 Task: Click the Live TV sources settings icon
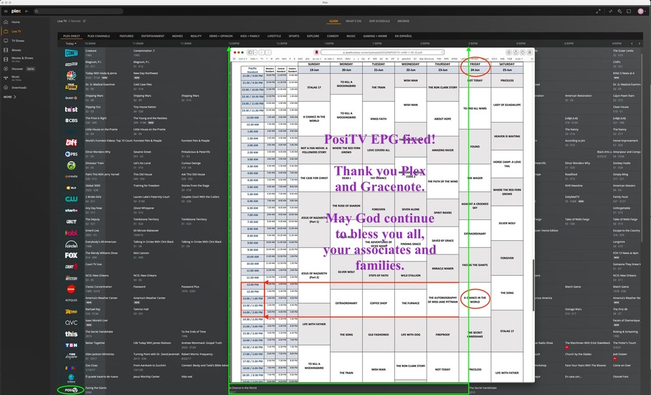(x=85, y=22)
